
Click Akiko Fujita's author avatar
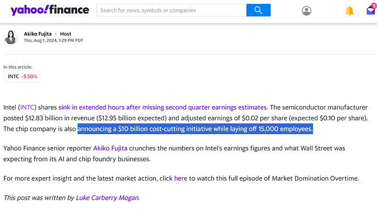pyautogui.click(x=11, y=37)
